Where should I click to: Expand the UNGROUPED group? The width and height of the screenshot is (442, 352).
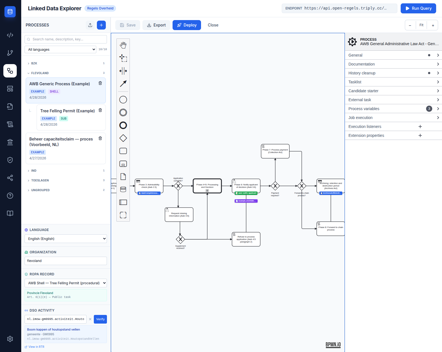66,190
